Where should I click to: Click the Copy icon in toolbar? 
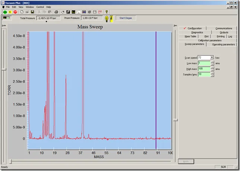[x=44, y=12]
